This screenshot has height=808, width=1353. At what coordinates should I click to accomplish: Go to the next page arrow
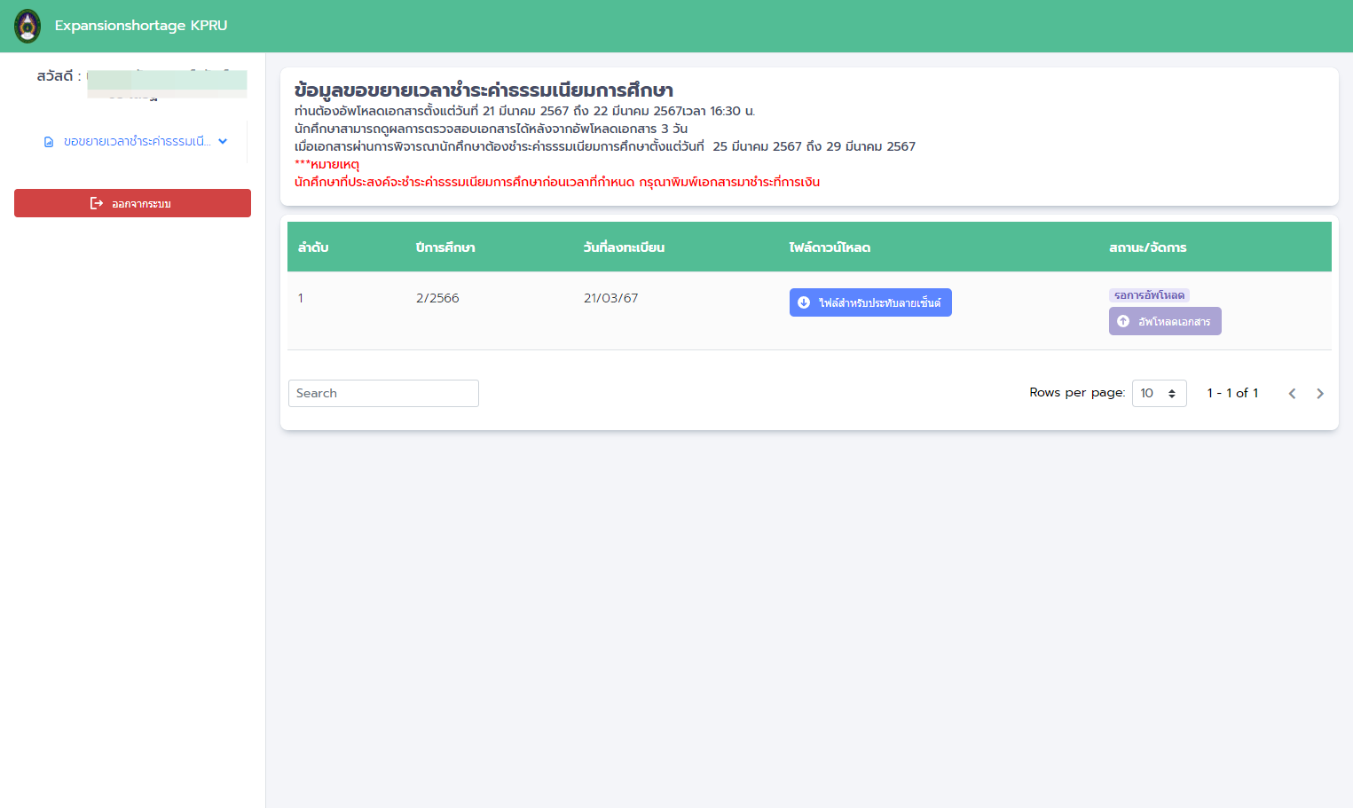1320,393
